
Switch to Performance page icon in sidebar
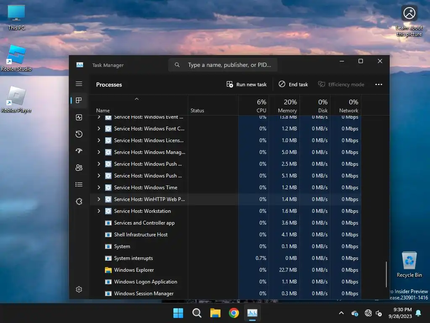(x=79, y=118)
